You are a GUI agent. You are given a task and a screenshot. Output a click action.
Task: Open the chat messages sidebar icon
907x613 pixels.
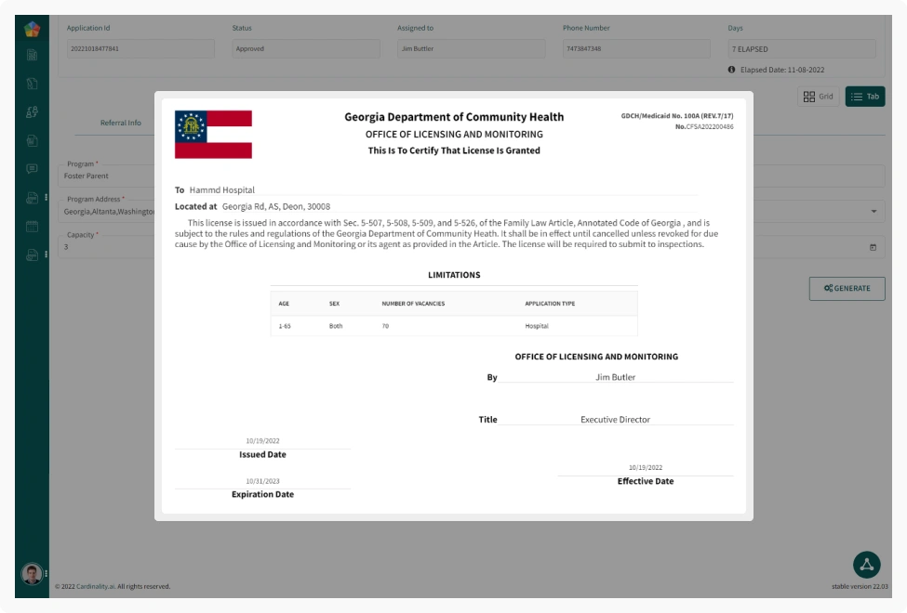coord(32,169)
